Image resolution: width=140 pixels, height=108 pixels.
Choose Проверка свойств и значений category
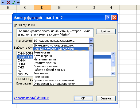(61, 80)
